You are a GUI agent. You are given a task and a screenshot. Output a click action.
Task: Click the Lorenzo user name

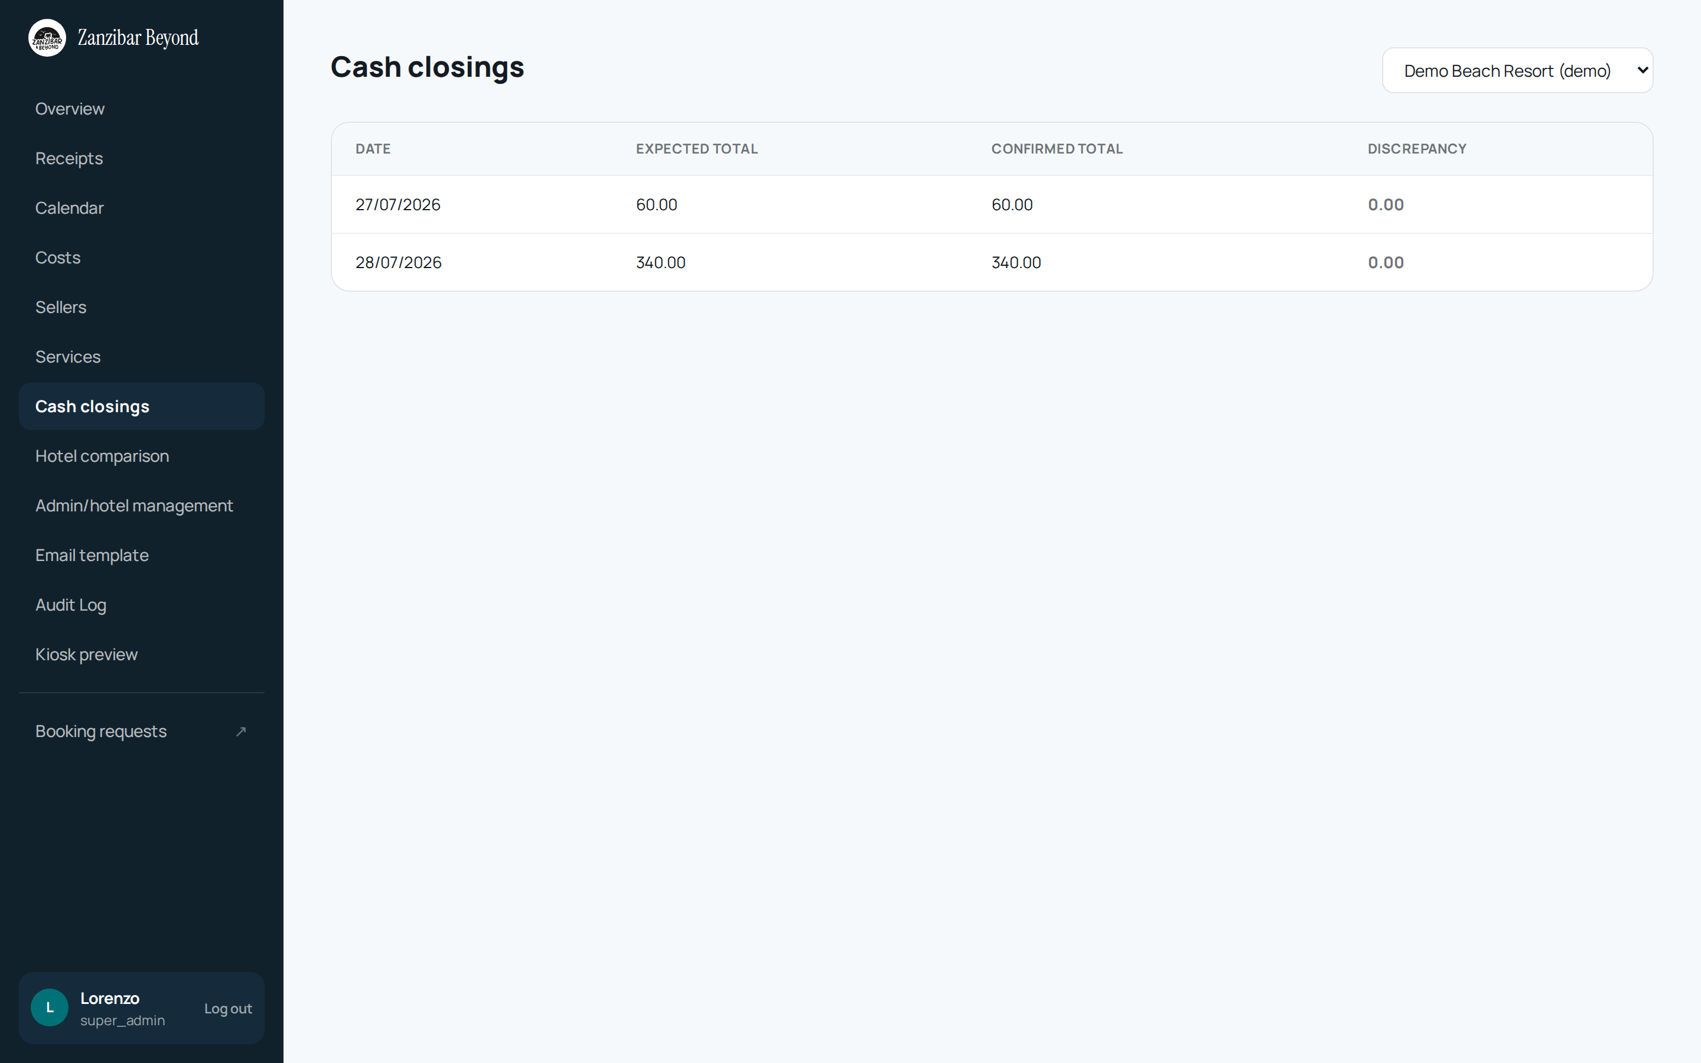110,998
